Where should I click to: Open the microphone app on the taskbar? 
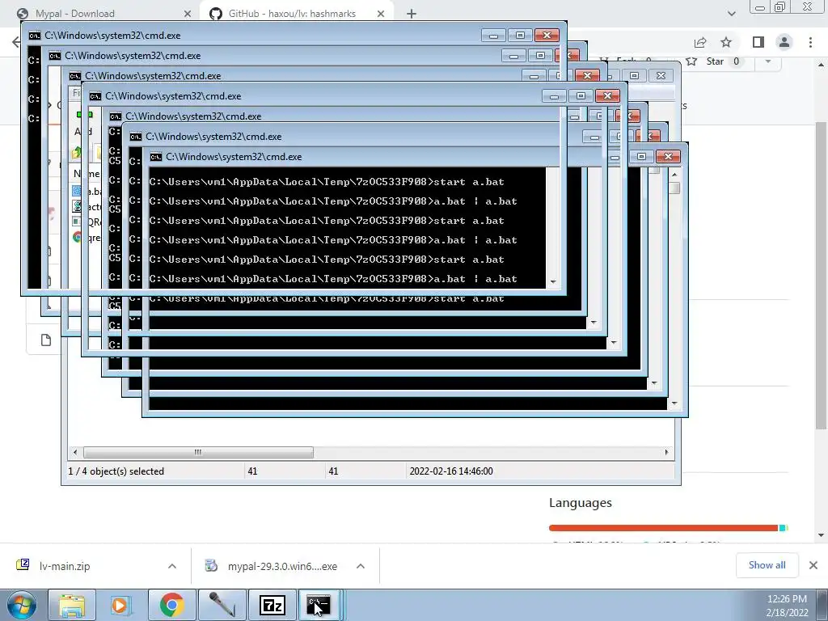point(222,605)
